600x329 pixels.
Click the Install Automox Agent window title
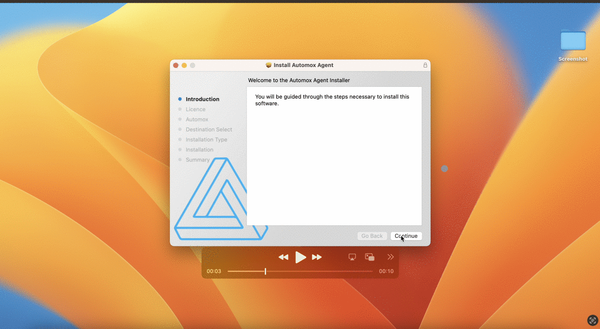[304, 65]
